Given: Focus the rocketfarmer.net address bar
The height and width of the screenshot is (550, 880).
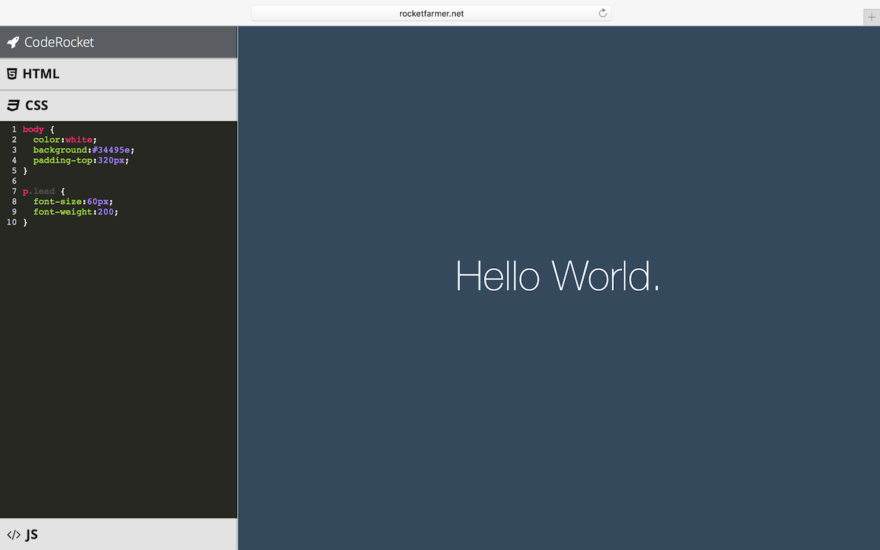Looking at the screenshot, I should click(431, 13).
